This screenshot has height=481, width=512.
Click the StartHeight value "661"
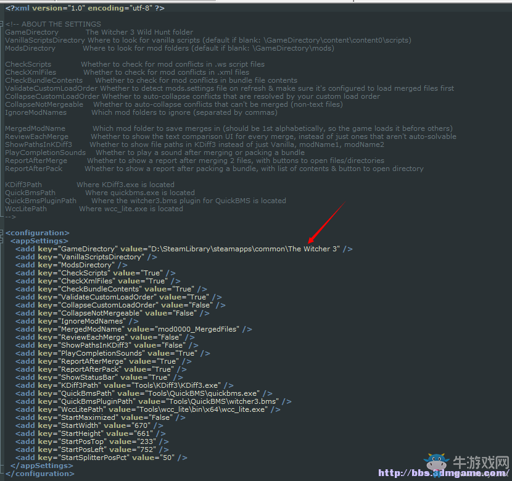click(x=144, y=433)
